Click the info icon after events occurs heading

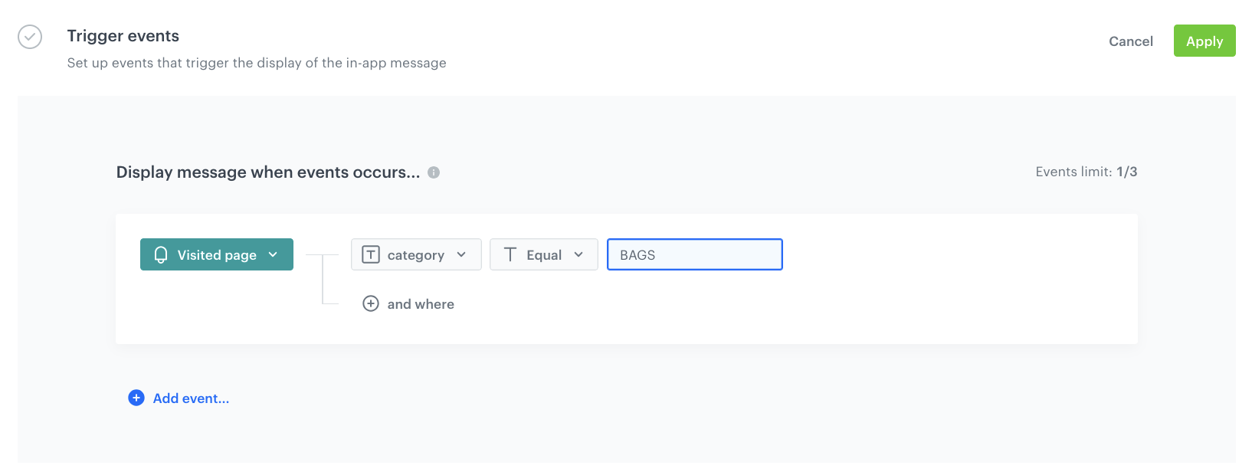434,172
